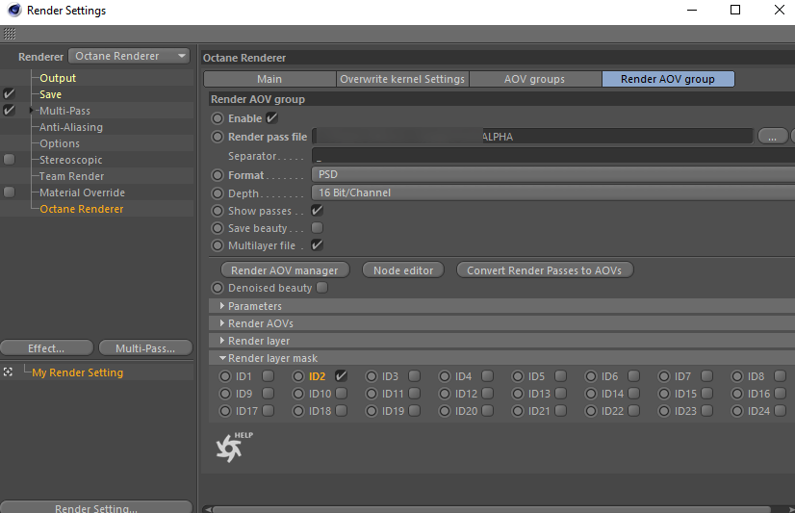This screenshot has width=795, height=513.
Task: Click the target icon beside My Render Setting
Action: pyautogui.click(x=8, y=372)
